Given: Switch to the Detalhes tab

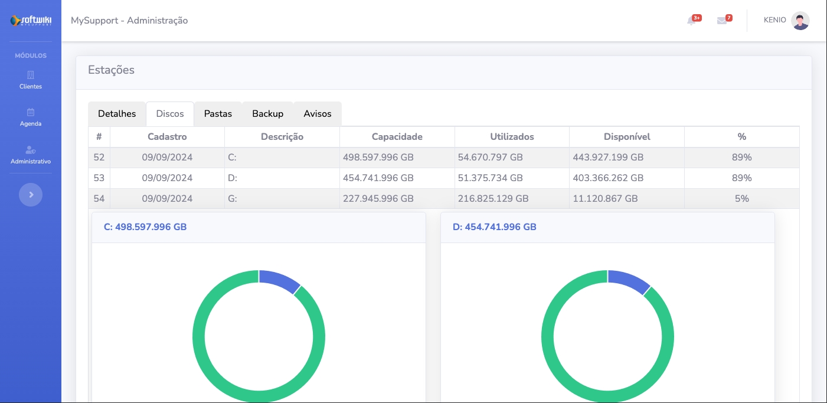Looking at the screenshot, I should tap(117, 114).
